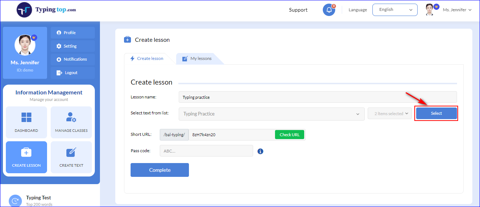Viewport: 480px width, 207px height.
Task: Expand the 2 items selected dropdown
Action: [390, 114]
